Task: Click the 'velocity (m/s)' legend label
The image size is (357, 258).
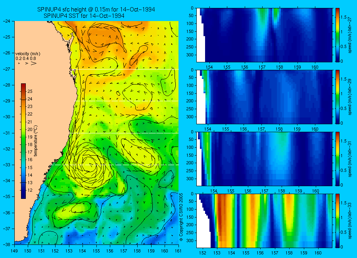Action: click(28, 54)
